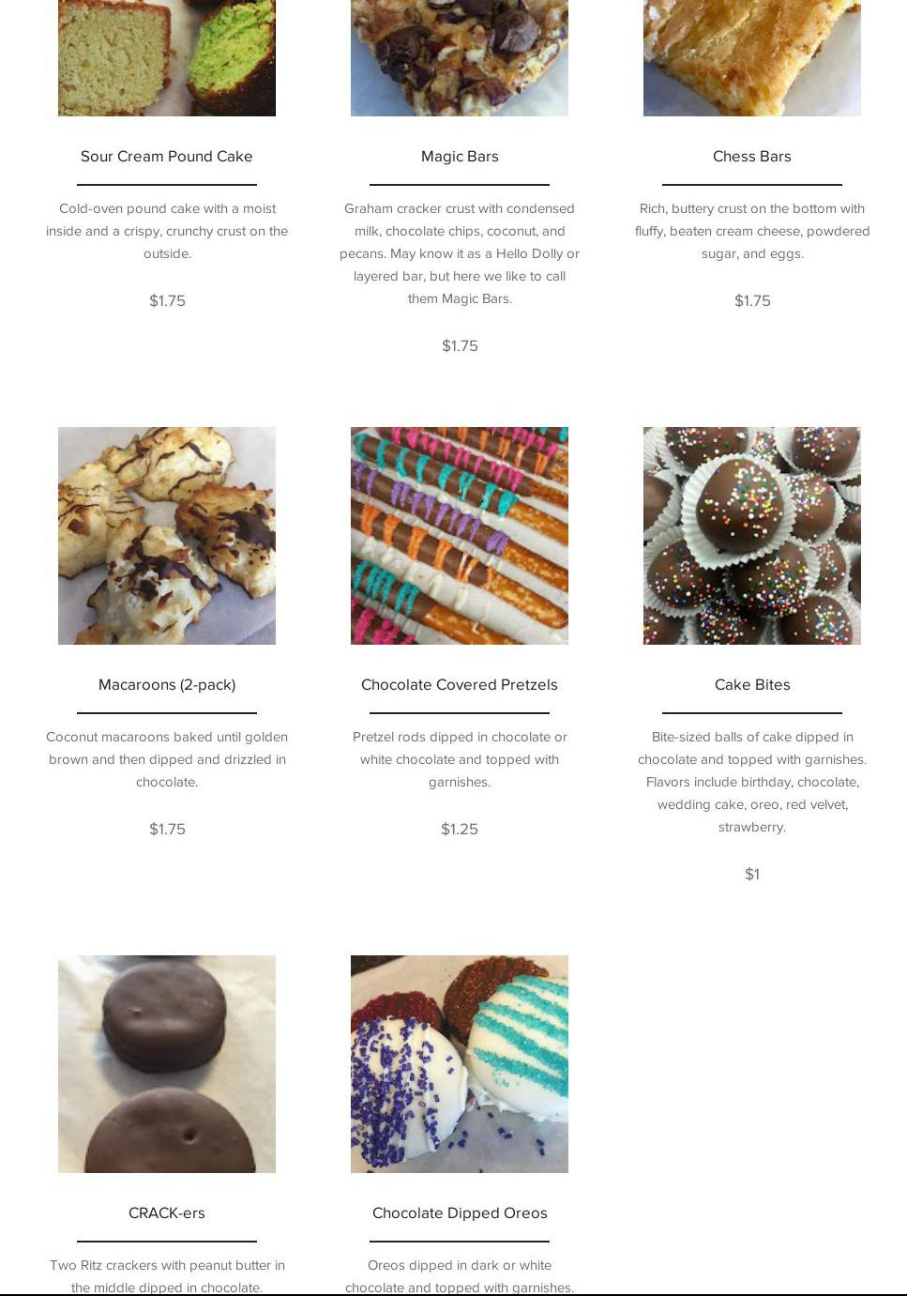
Task: Select the Sour Cream Pound Cake title
Action: pyautogui.click(x=167, y=157)
